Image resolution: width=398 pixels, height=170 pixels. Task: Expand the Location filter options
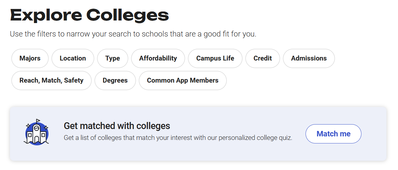tap(73, 58)
